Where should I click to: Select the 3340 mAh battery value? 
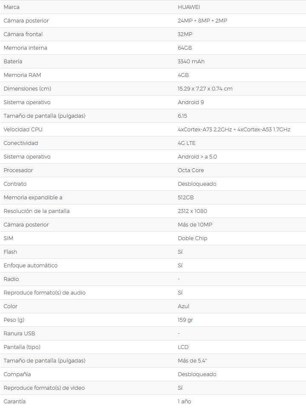point(191,62)
